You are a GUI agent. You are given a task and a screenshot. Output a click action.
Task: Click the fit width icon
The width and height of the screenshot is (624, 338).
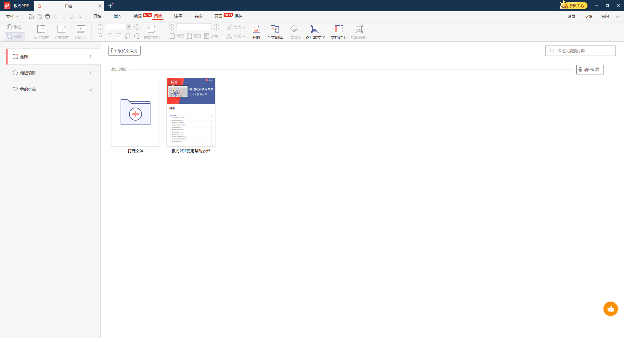coord(119,36)
